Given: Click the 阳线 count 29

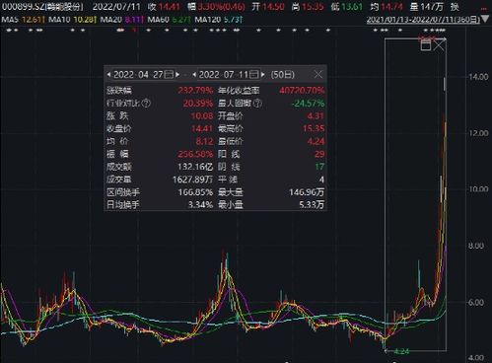Looking at the screenshot, I should click(x=319, y=154).
